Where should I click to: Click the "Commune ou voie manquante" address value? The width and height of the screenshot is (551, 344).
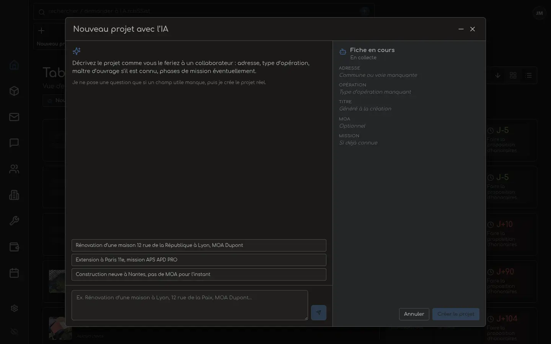click(378, 75)
